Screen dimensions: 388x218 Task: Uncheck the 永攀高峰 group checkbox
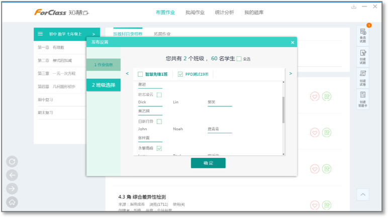tap(159, 148)
